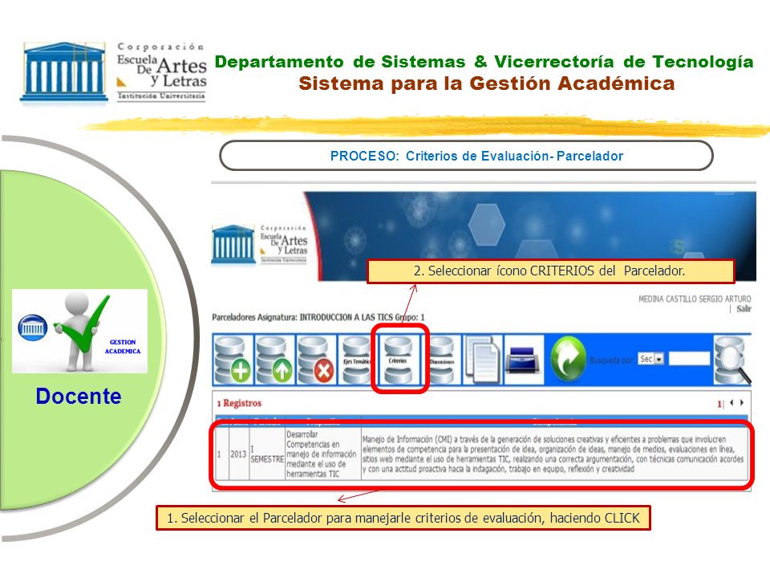The height and width of the screenshot is (578, 770).
Task: Click the '2013' year cell in the row
Action: (238, 454)
